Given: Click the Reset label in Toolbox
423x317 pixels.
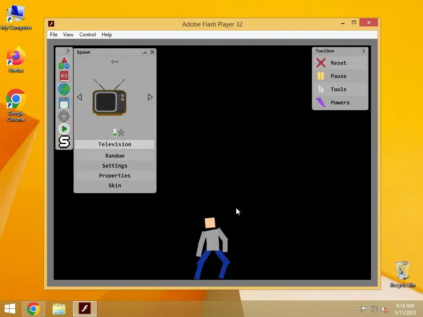Looking at the screenshot, I should [x=338, y=63].
